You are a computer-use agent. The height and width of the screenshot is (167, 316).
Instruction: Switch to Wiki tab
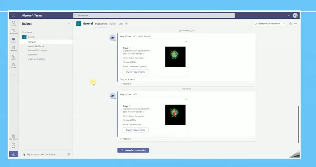point(121,24)
